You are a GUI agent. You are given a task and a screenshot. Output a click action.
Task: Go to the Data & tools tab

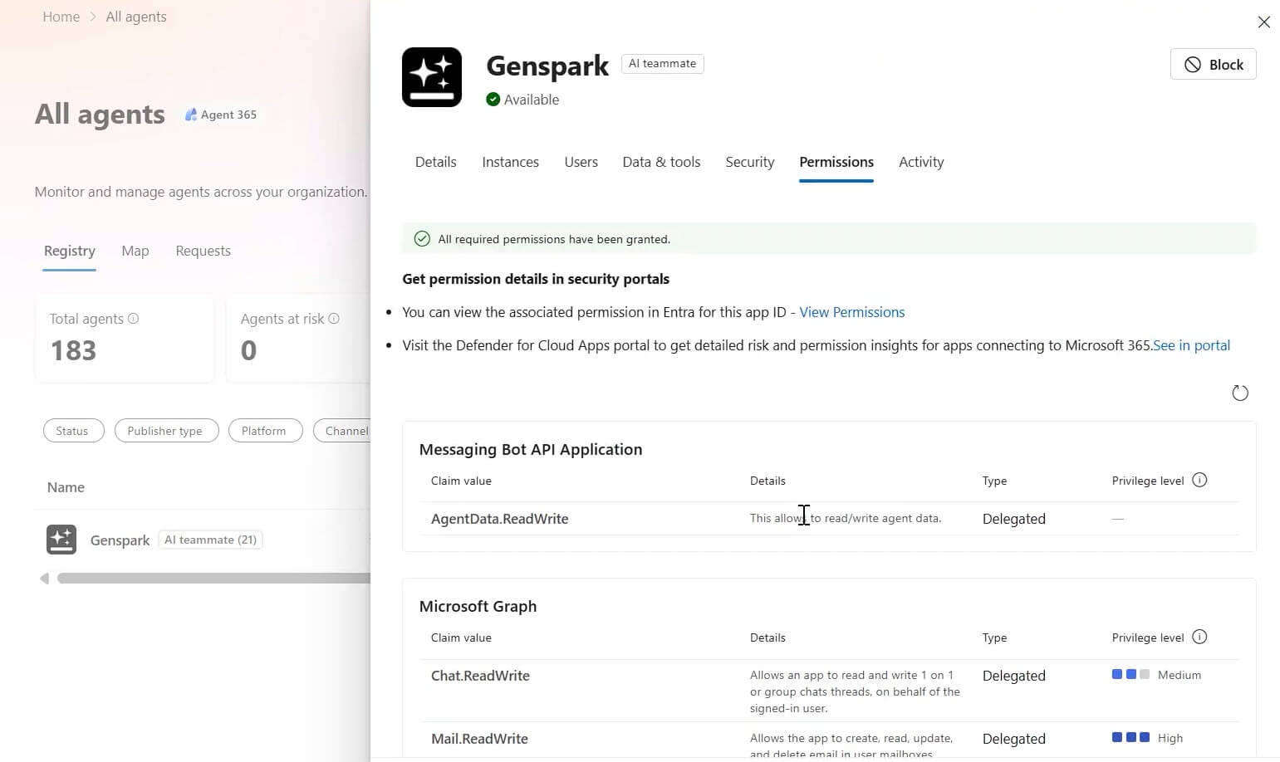[661, 162]
